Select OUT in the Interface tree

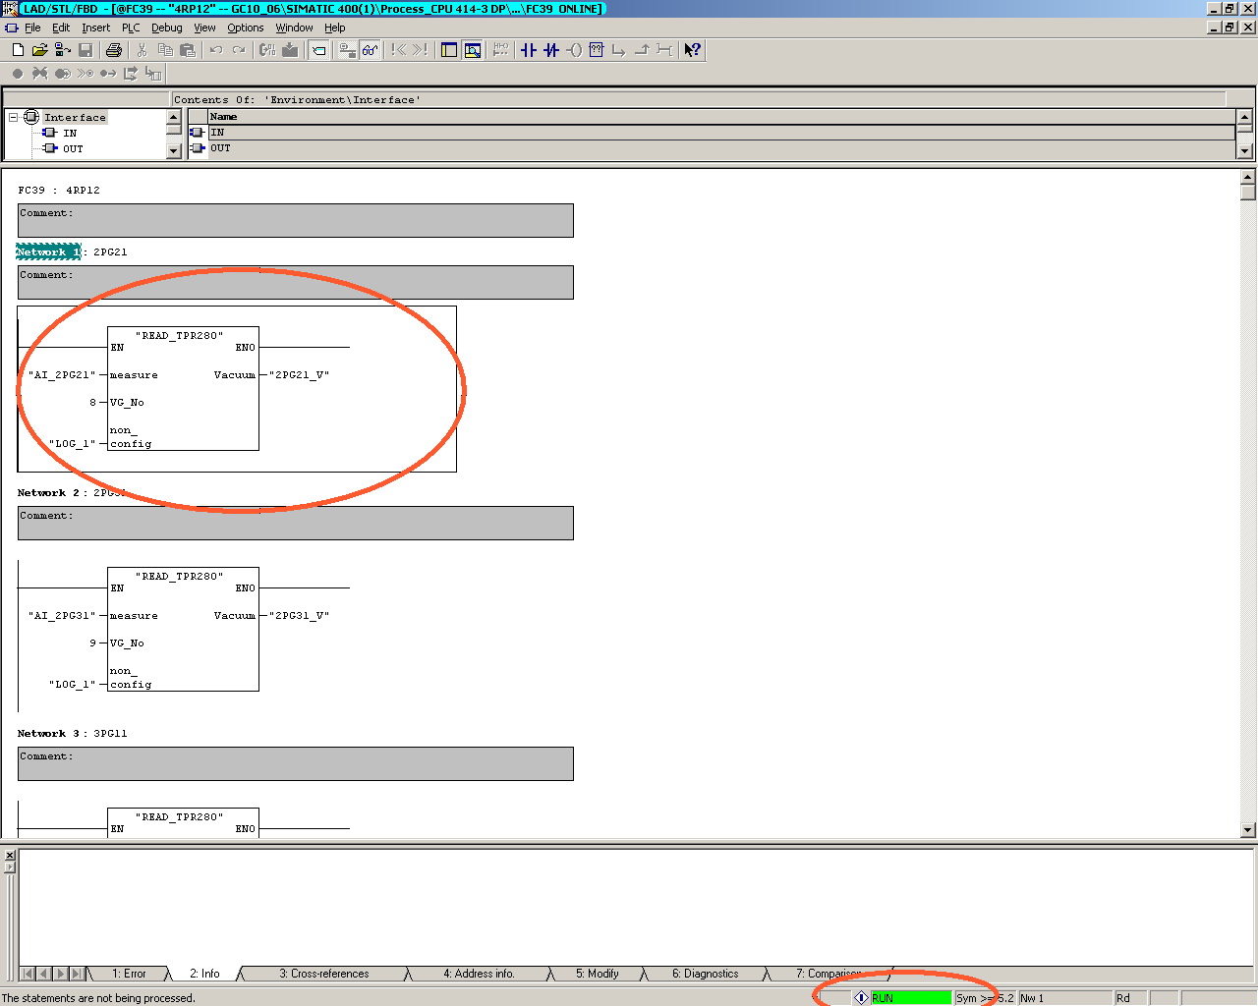pos(73,148)
